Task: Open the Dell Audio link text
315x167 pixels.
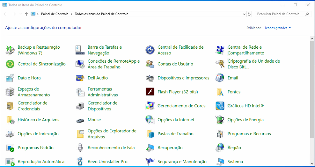Action: [x=98, y=78]
